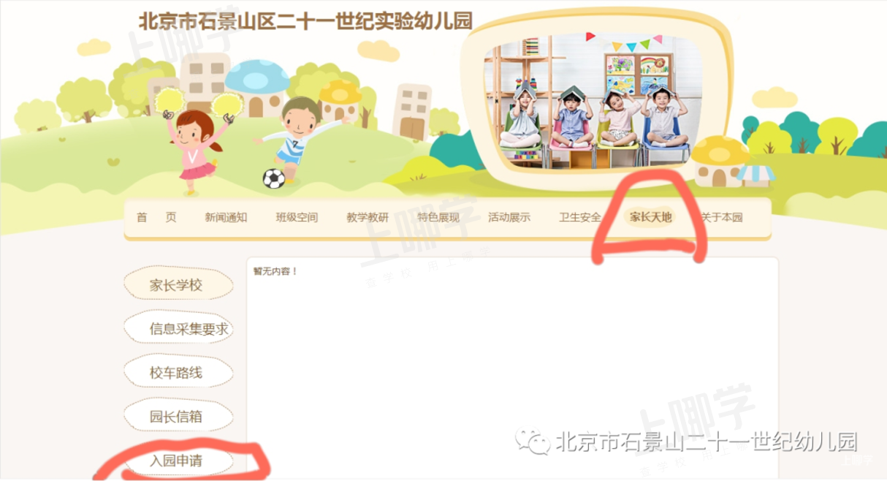Viewport: 887px width, 481px height.
Task: Select 校车路线 sidebar item
Action: [x=178, y=373]
